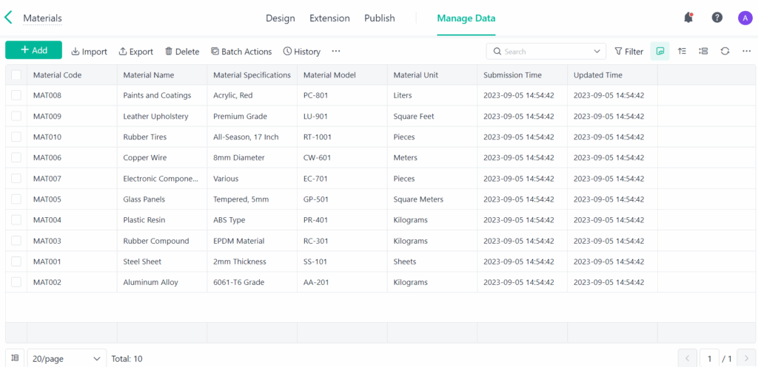This screenshot has height=367, width=758.
Task: Click inside the Search input field
Action: coord(544,51)
